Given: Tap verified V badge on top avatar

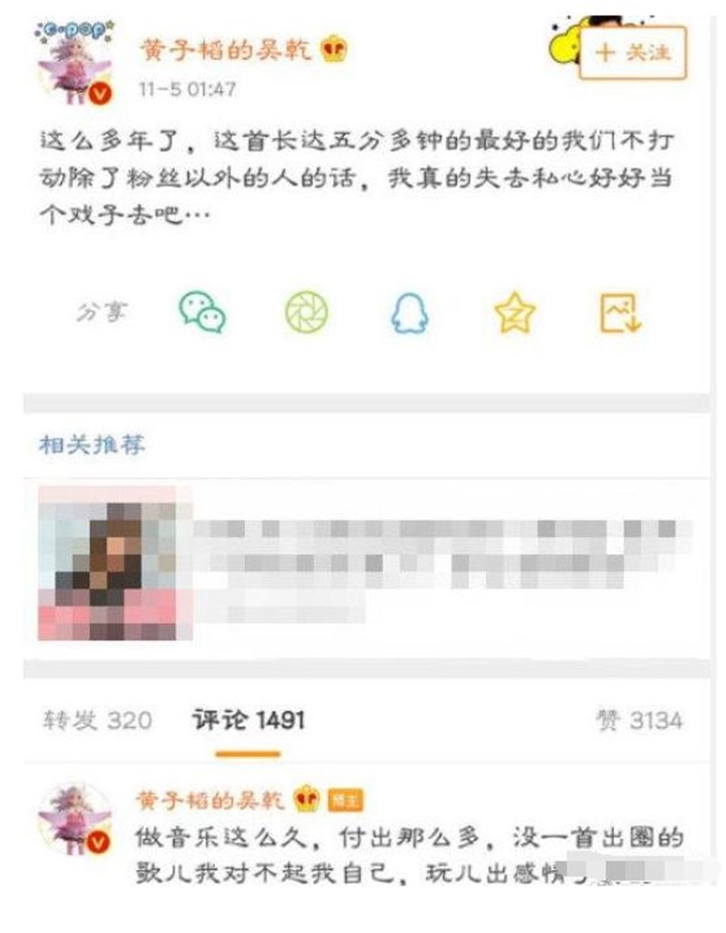Looking at the screenshot, I should tap(101, 94).
